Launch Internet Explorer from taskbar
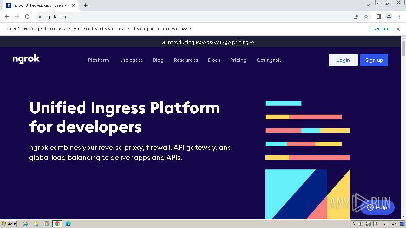Viewport: 406px width, 228px height. coord(25,224)
